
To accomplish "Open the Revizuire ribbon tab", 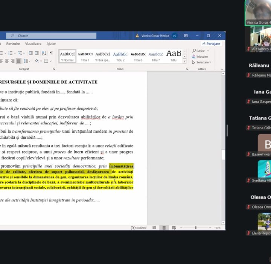I will [x=13, y=44].
